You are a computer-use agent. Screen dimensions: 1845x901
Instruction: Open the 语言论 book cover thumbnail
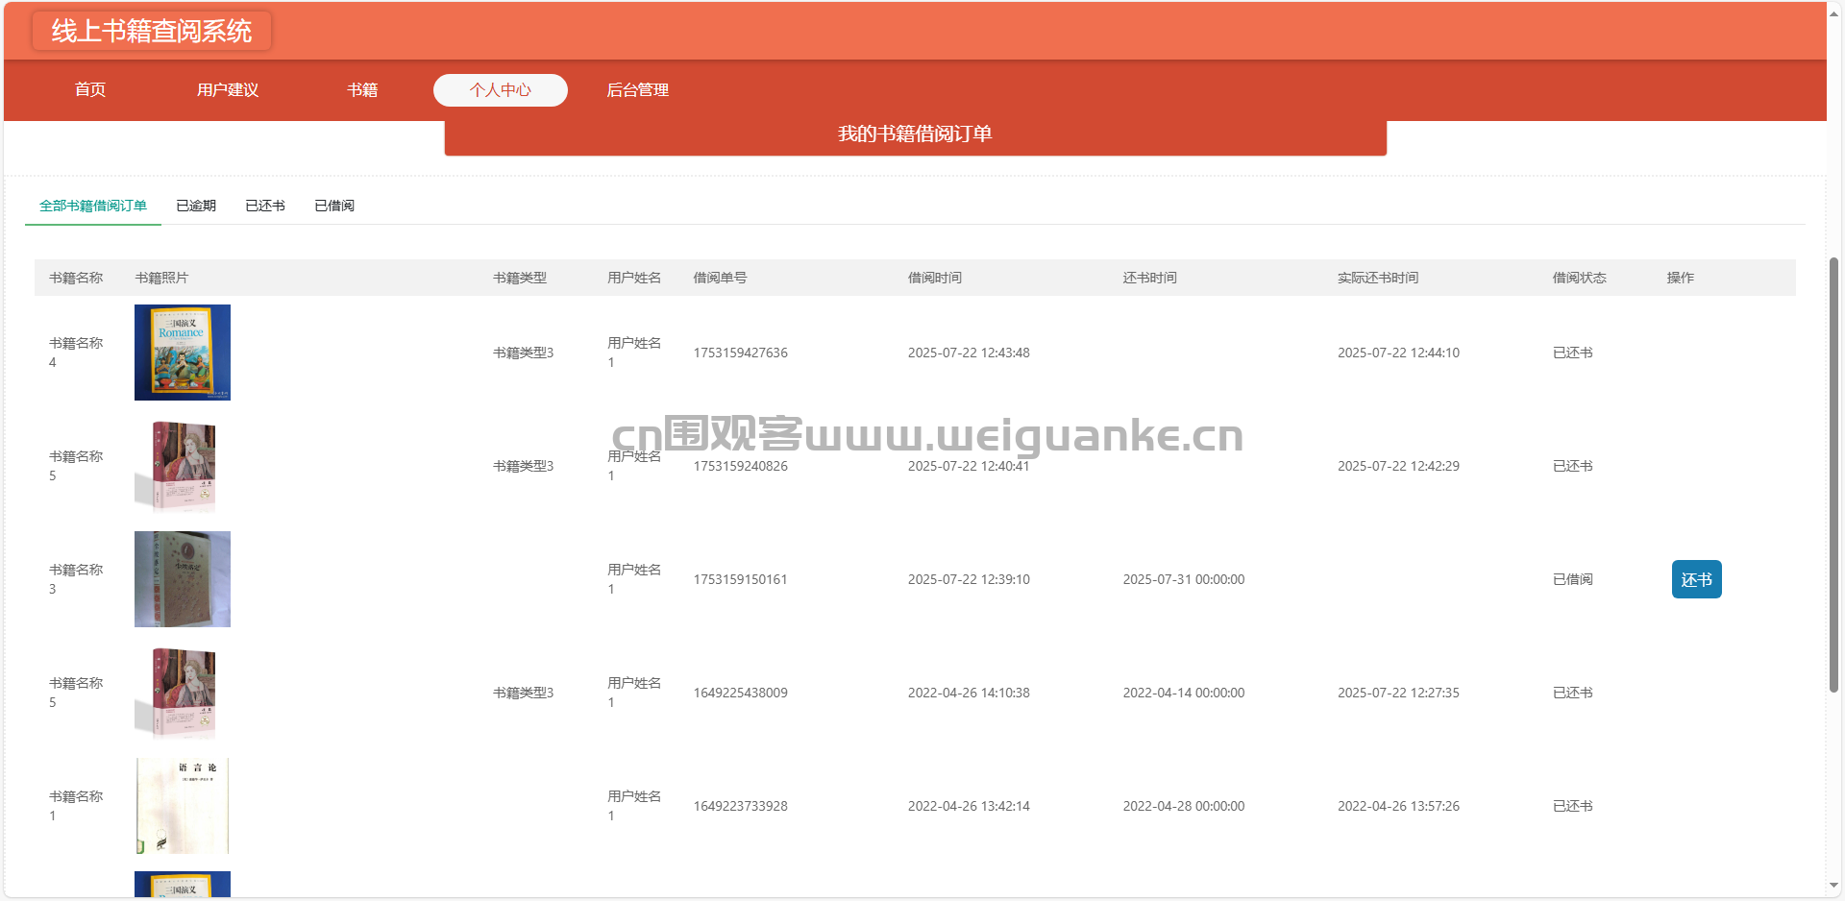pyautogui.click(x=183, y=806)
